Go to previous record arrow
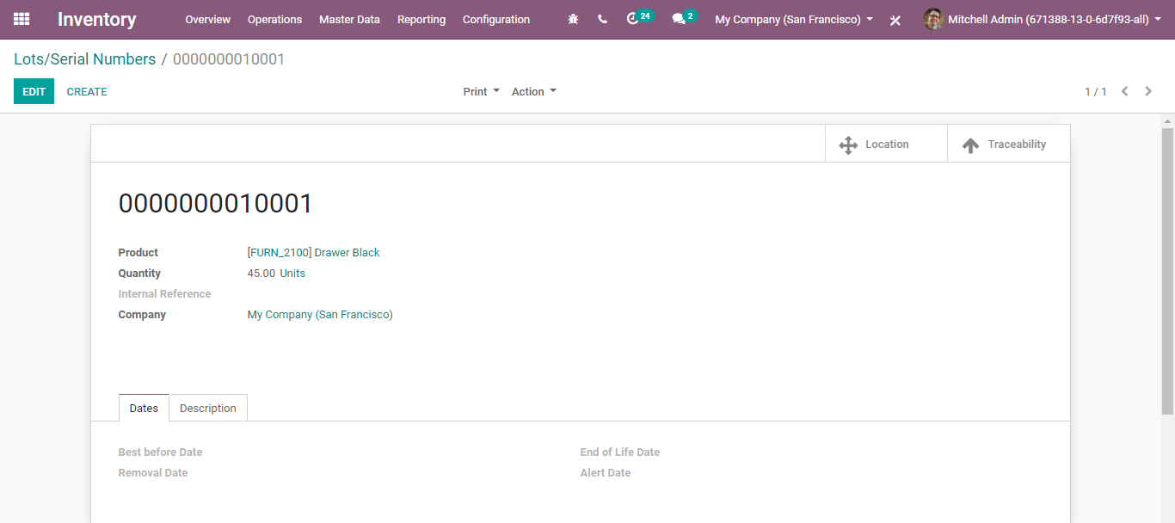 pos(1124,91)
